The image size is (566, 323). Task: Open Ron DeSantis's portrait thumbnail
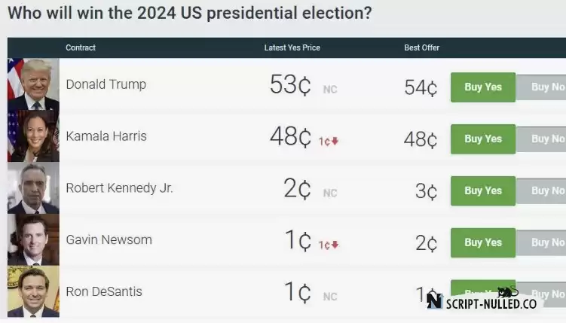[33, 291]
